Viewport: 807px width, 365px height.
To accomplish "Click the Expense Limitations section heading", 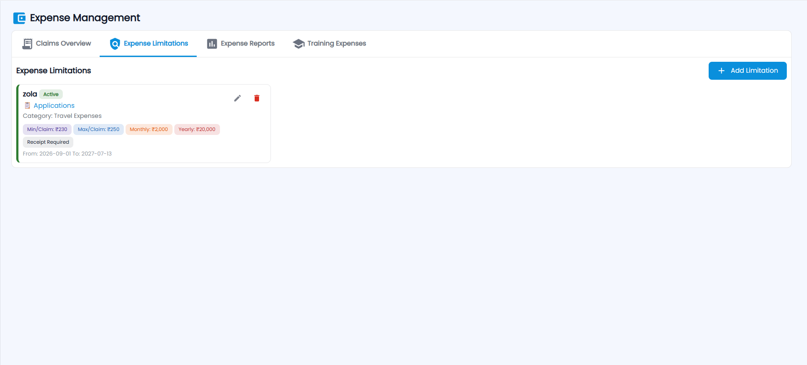I will tap(54, 71).
